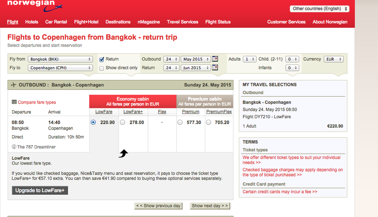
Task: Enable the Show direct only checkbox
Action: [102, 68]
